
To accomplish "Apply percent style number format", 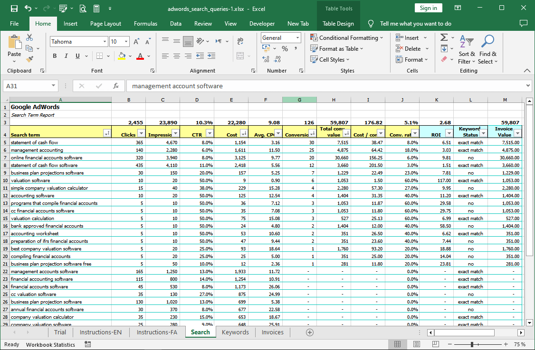I will (x=285, y=49).
